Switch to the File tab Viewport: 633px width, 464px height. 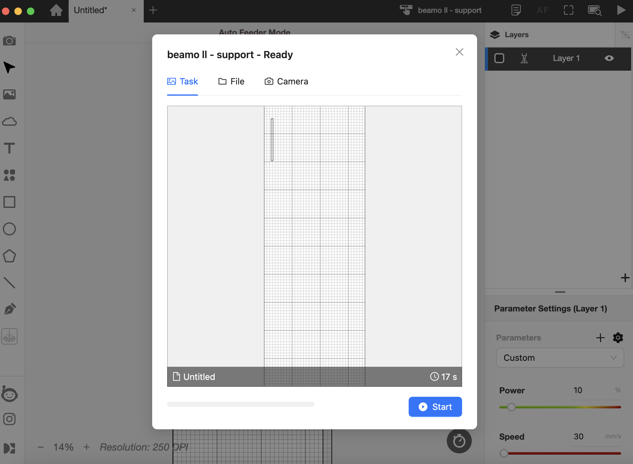tap(231, 82)
